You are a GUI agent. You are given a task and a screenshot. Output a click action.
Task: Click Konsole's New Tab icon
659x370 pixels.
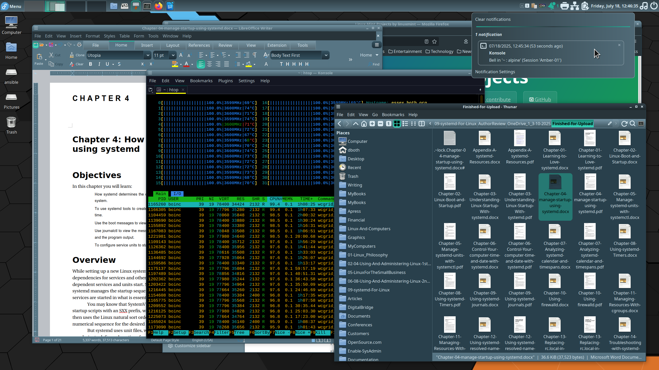coord(151,90)
